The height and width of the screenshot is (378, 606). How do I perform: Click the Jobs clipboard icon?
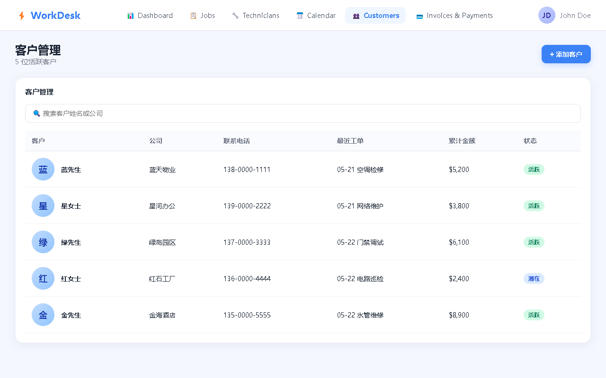click(x=193, y=16)
